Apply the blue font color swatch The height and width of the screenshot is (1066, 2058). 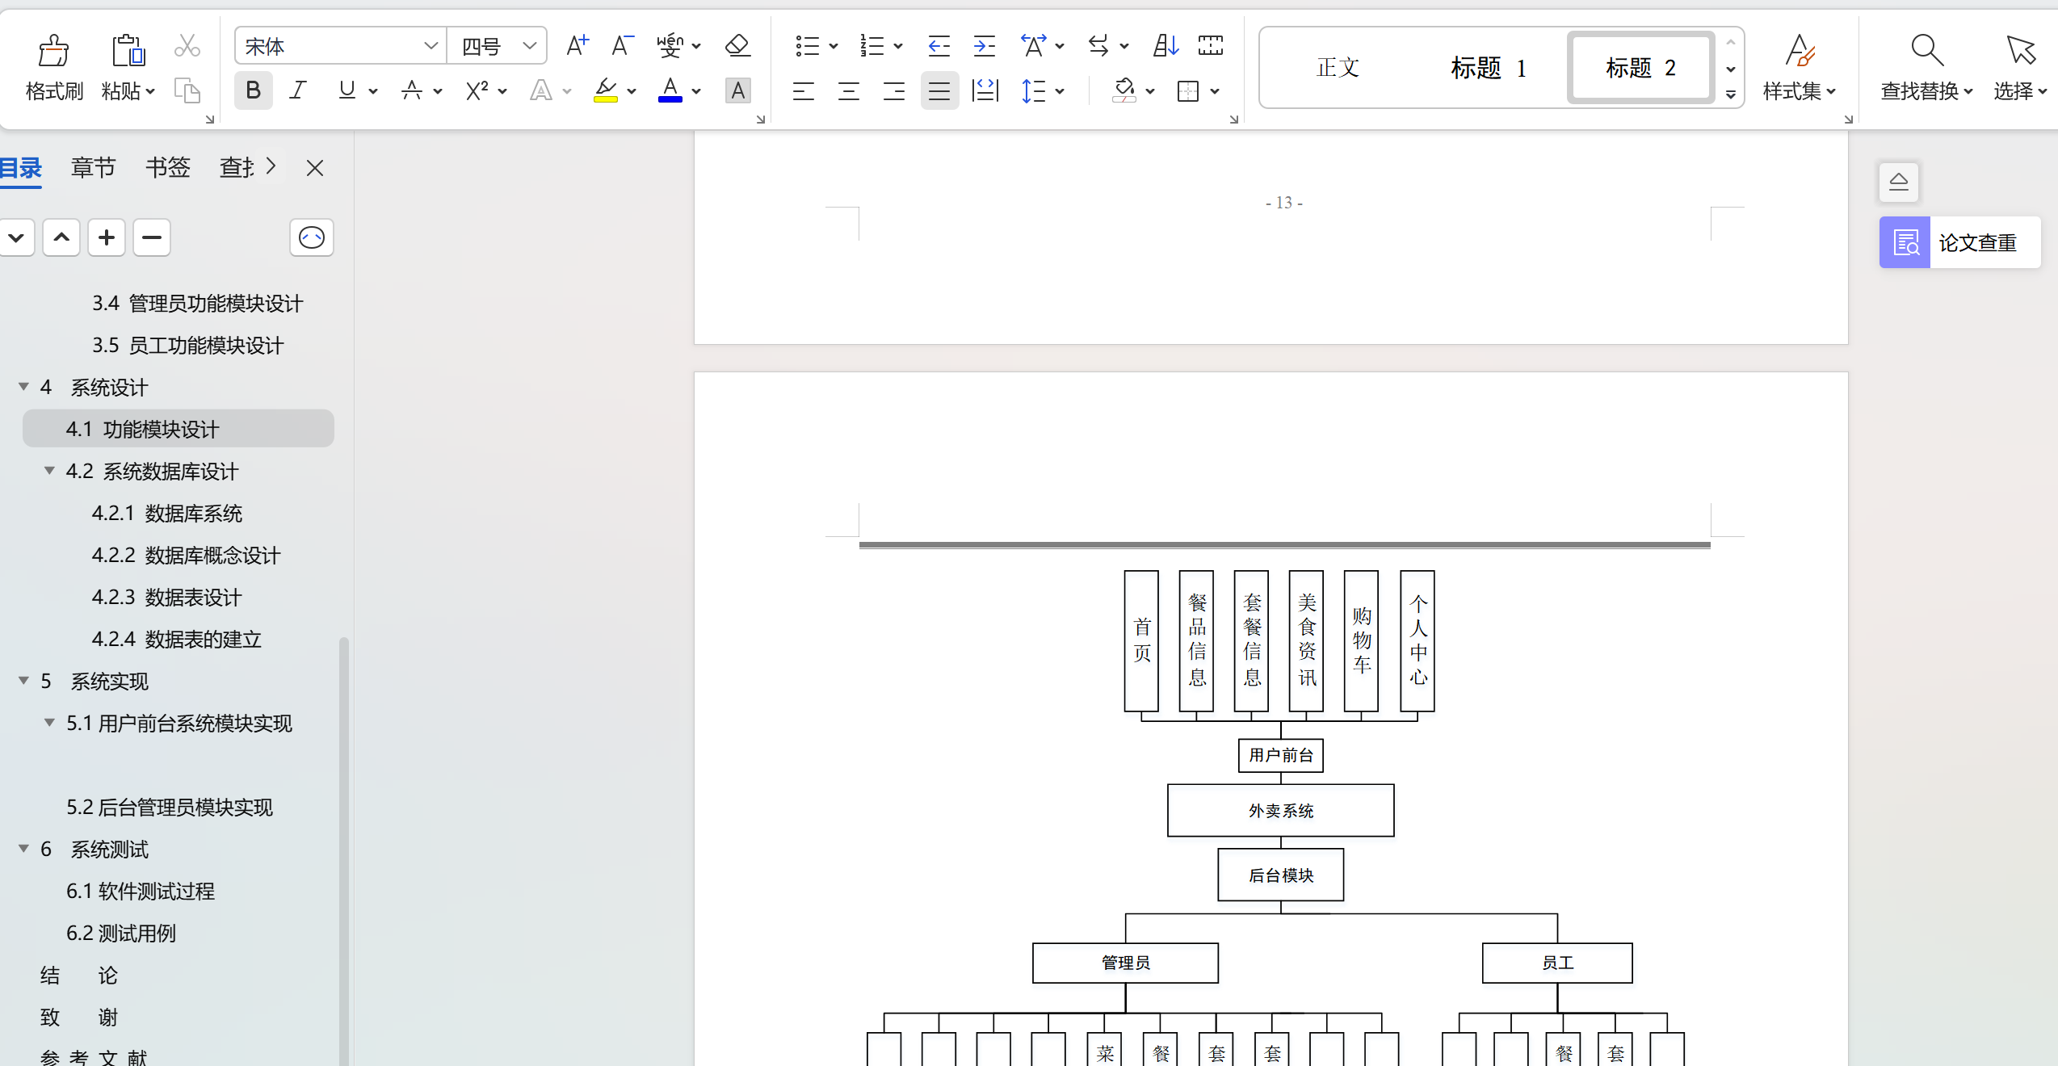point(670,90)
